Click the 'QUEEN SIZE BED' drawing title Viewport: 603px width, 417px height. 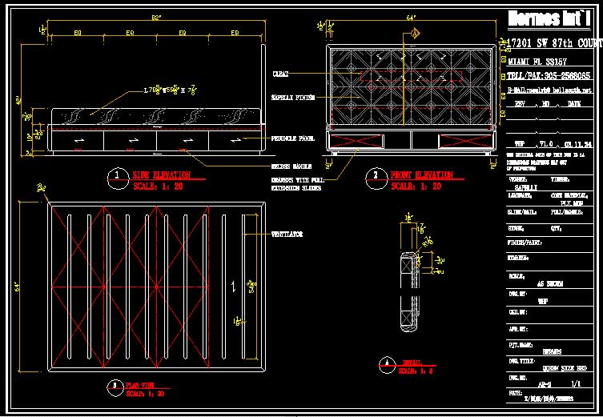pyautogui.click(x=564, y=368)
